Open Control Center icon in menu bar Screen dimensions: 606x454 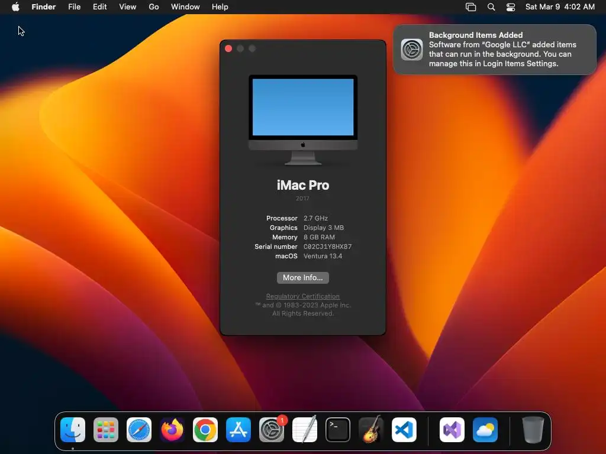[x=511, y=7]
